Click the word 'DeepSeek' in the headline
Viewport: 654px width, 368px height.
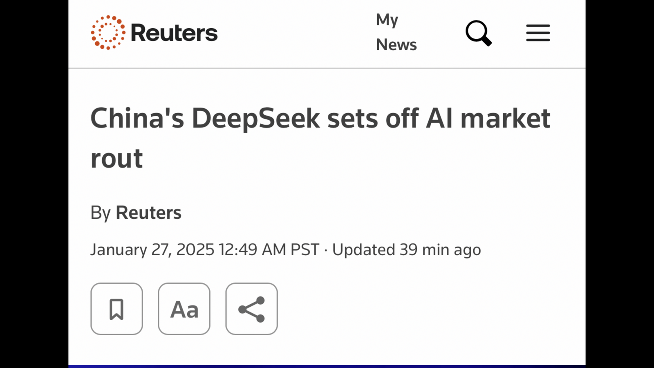[256, 119]
